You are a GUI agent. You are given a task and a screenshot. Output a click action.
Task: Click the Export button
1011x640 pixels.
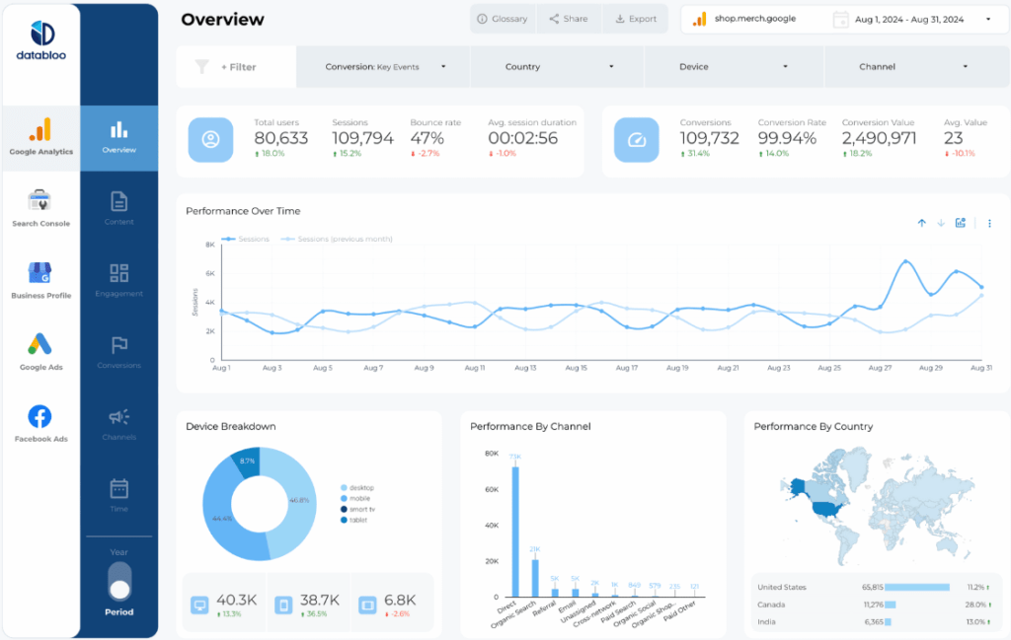click(x=636, y=18)
